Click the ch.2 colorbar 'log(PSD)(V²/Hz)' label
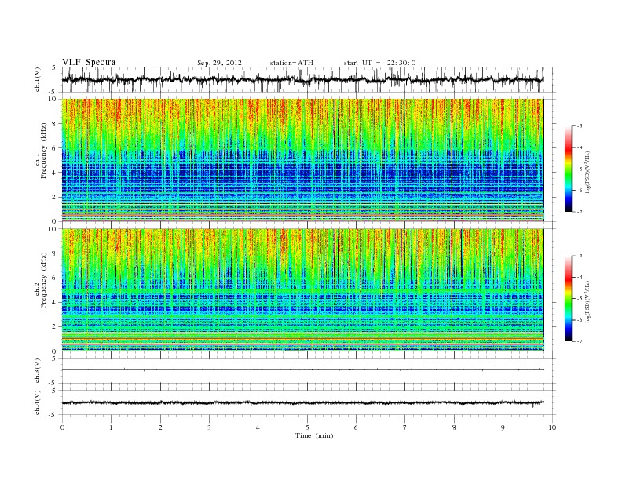The width and height of the screenshot is (622, 480). coord(587,301)
